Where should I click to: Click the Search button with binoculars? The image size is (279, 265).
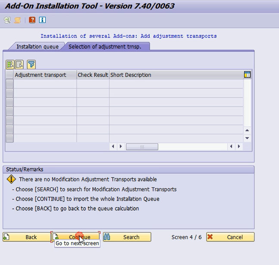coord(127,237)
